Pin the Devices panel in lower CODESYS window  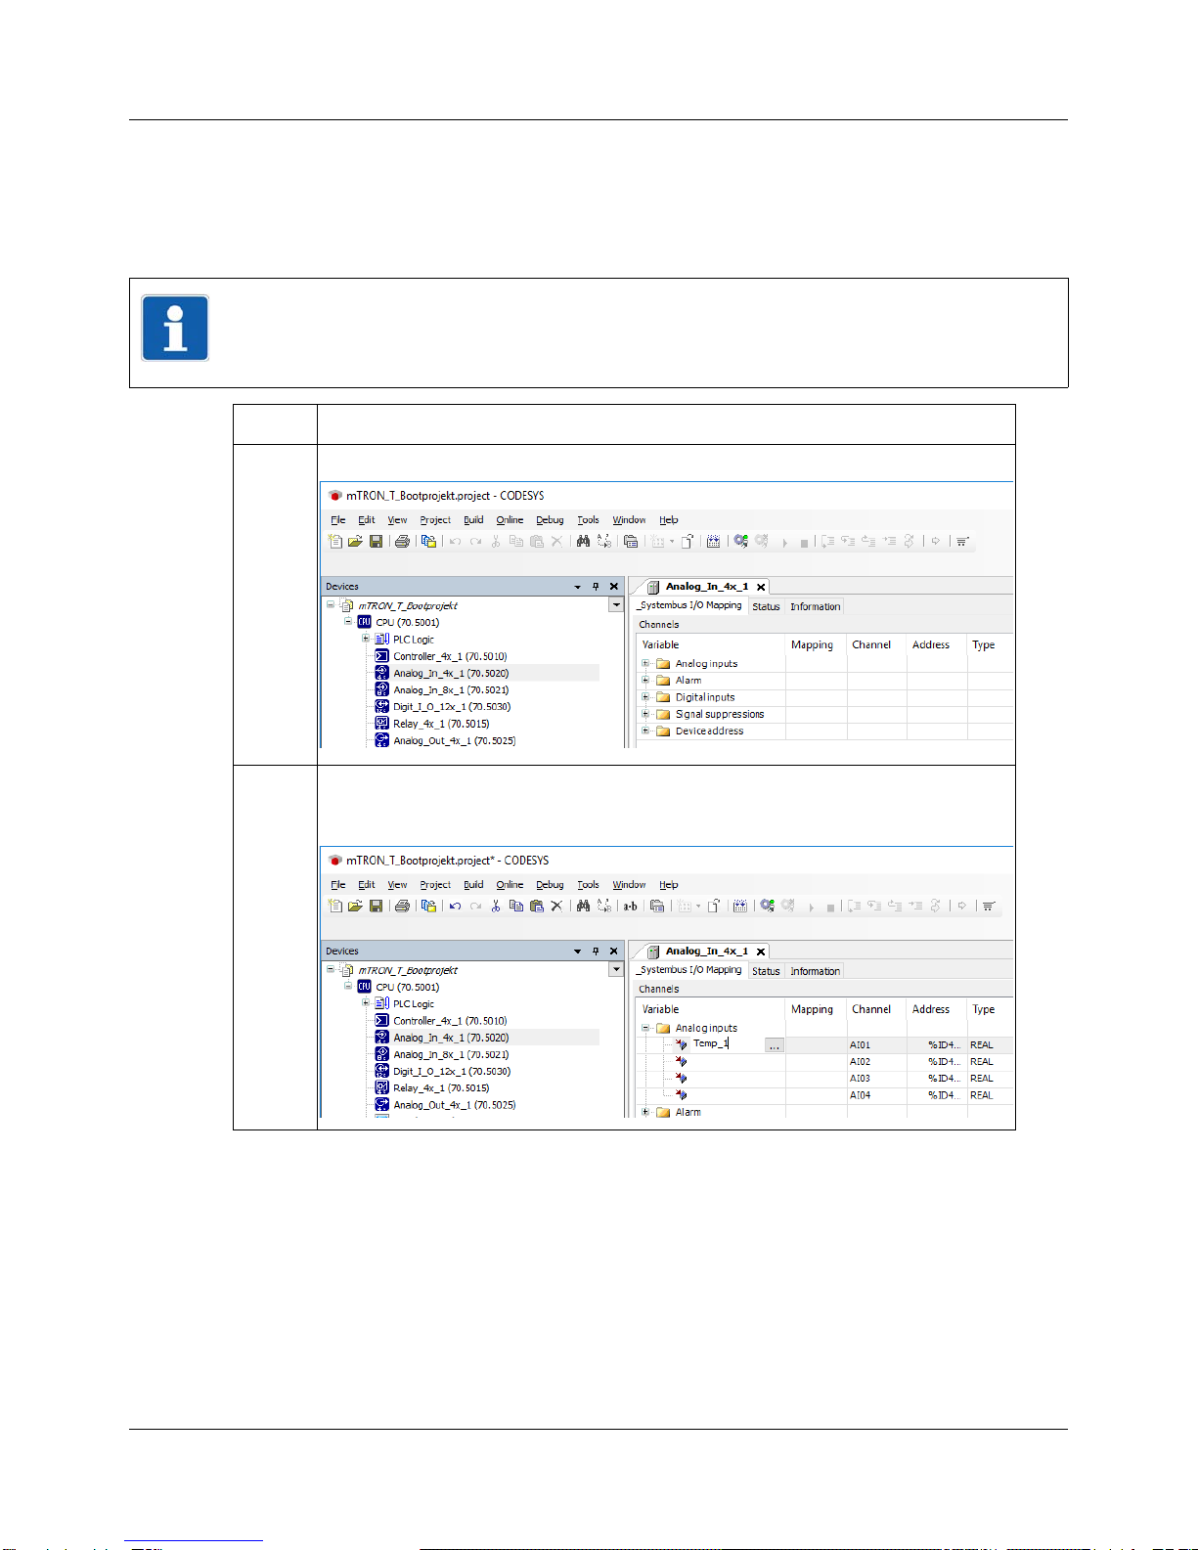pos(596,952)
